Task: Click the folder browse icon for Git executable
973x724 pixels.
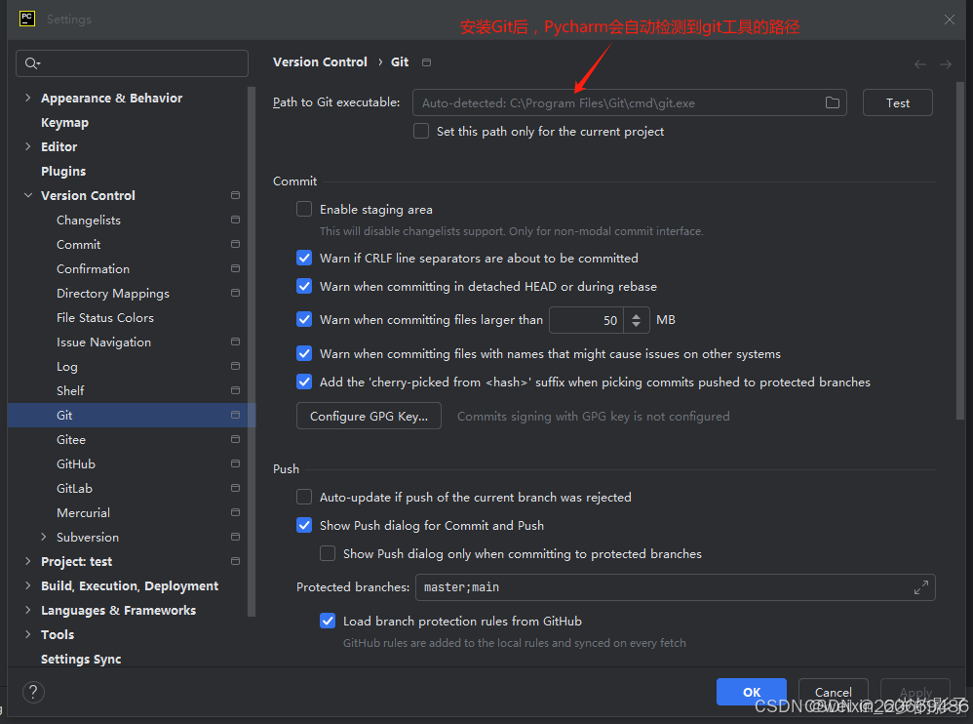Action: pyautogui.click(x=833, y=102)
